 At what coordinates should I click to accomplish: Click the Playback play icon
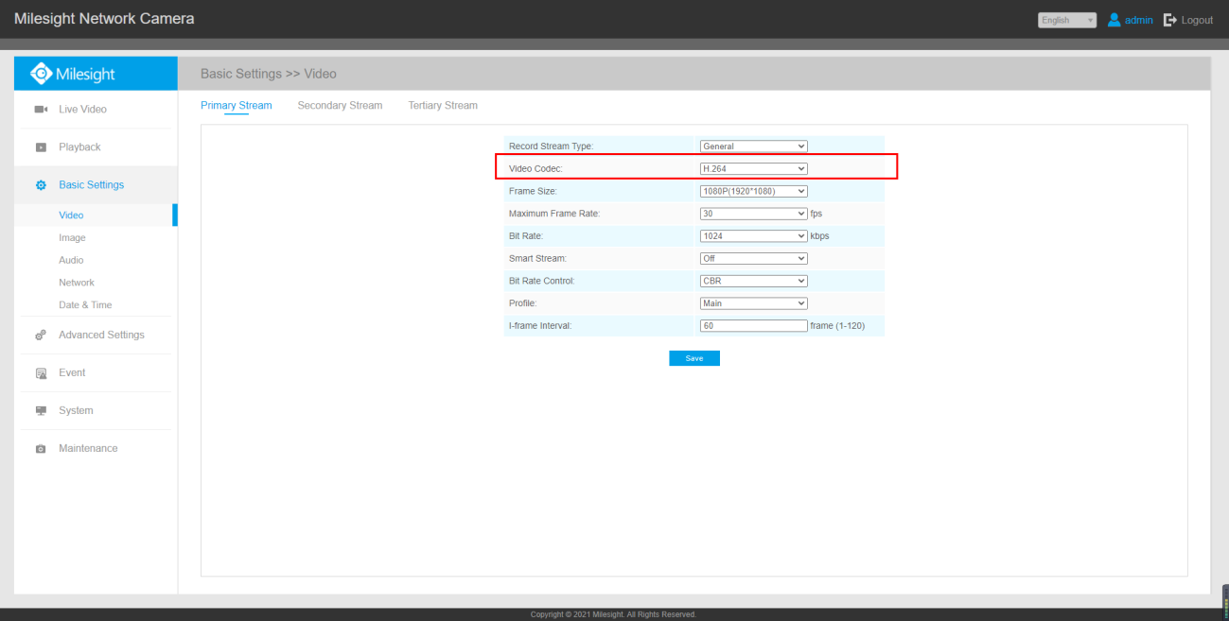[41, 147]
